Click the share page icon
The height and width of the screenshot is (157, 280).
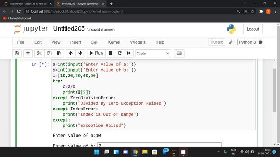245,11
